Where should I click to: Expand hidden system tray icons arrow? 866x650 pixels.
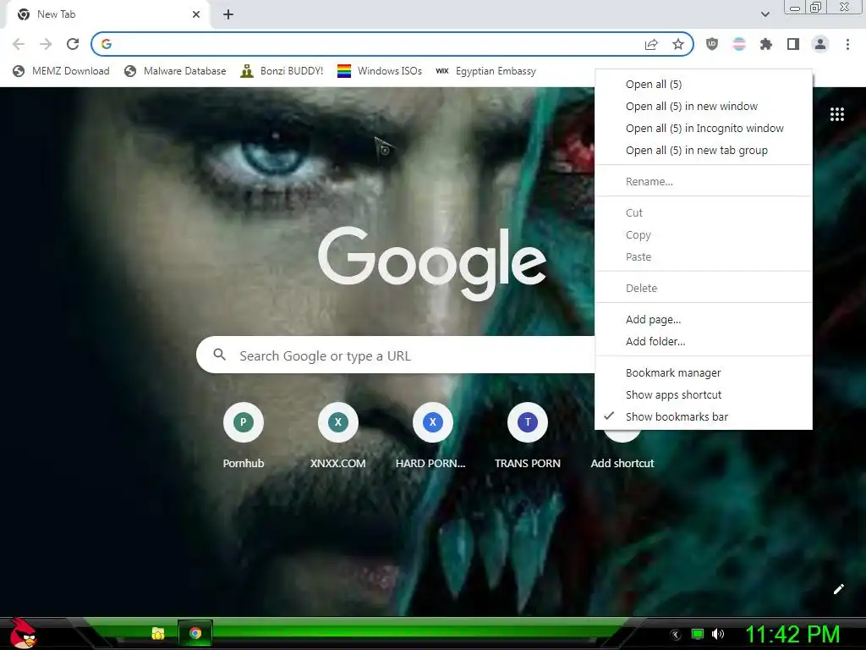point(676,635)
